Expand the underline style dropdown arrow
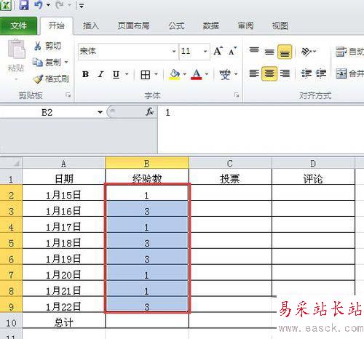This screenshot has height=339, width=364. (x=127, y=74)
